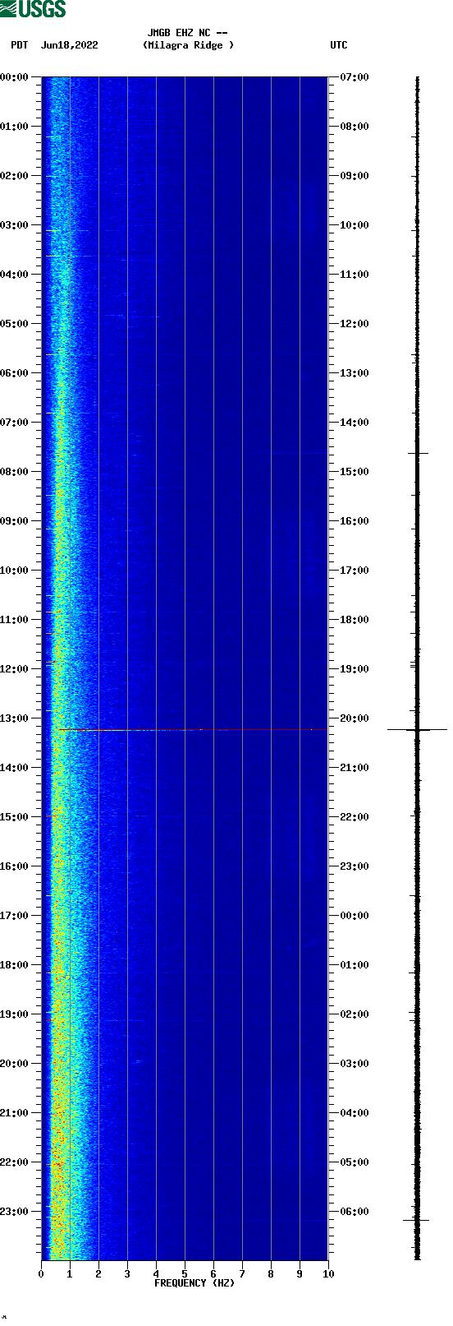
Task: Click the 05:00 PDT time label
Action: 15,324
